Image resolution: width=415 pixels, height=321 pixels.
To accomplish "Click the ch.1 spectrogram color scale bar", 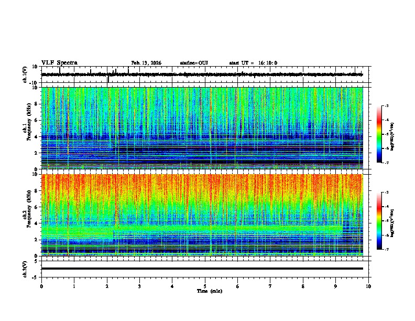I will pos(379,134).
